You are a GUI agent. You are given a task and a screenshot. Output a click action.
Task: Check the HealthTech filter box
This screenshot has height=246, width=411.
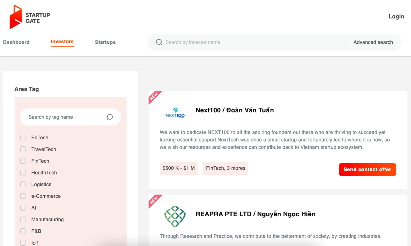click(23, 173)
